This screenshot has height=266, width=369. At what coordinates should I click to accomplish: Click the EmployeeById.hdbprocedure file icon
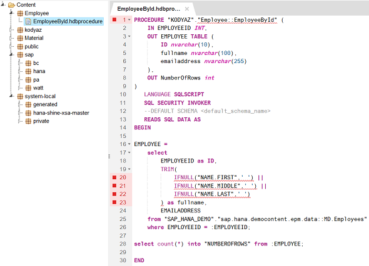(x=29, y=22)
